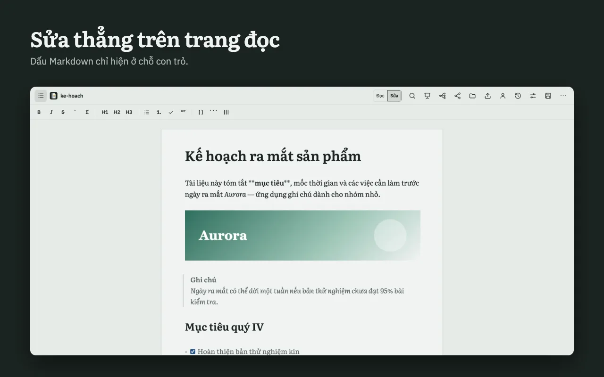Viewport: 604px width, 377px height.
Task: Click the bold text 'mục tiêu'
Action: (x=269, y=183)
